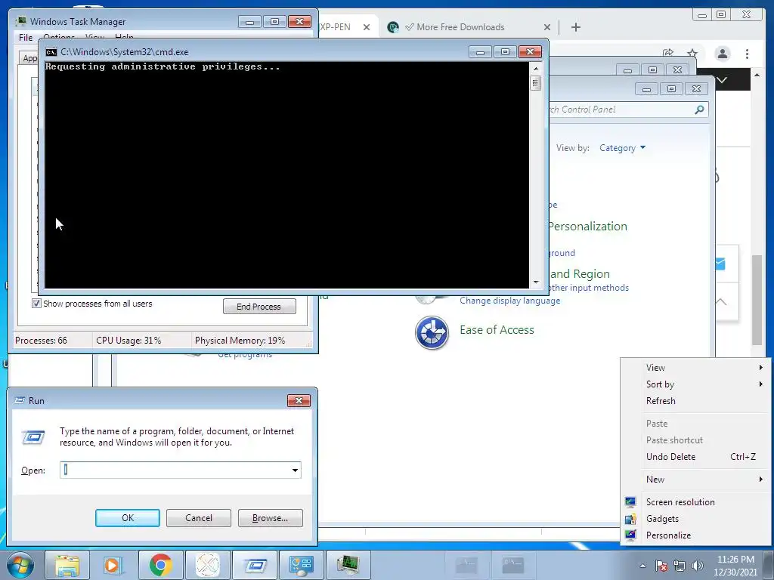
Task: Switch to Task Manager taskbar button
Action: coord(348,565)
